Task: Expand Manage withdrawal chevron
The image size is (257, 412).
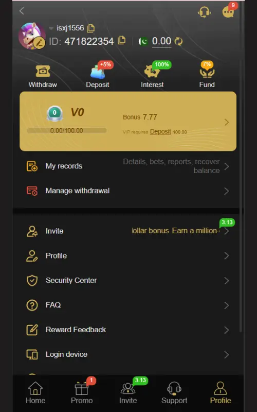Action: 227,191
